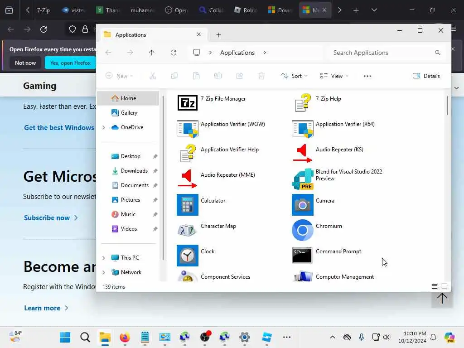This screenshot has height=348, width=464.
Task: Click the Cut scissors icon in Explorer toolbar
Action: click(153, 76)
